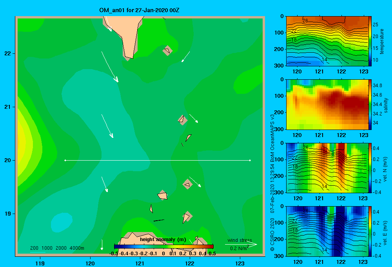Click the salinity colour bar beside the second section
Image resolution: width=392 pixels, height=267 pixels.
[x=370, y=105]
